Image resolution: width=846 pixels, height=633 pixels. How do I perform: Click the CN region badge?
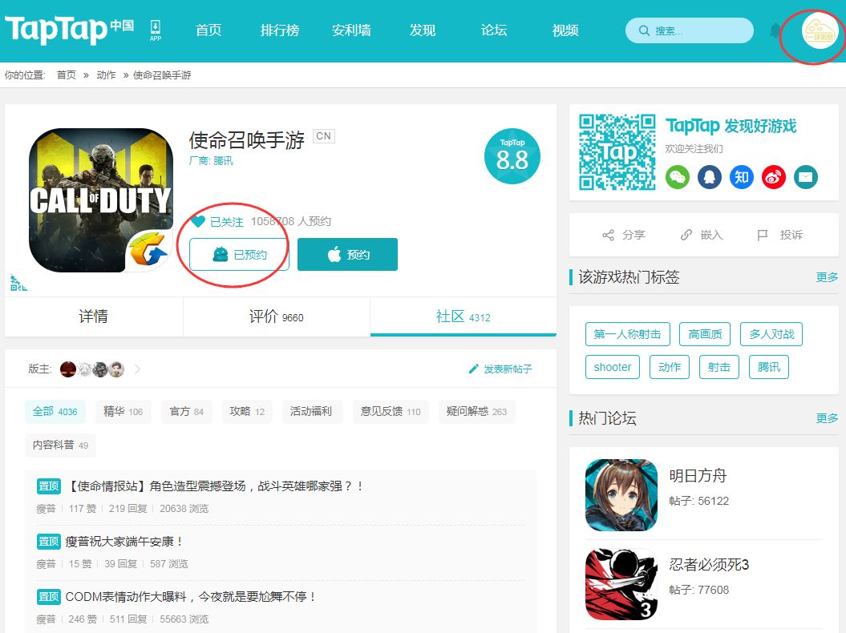click(x=324, y=136)
